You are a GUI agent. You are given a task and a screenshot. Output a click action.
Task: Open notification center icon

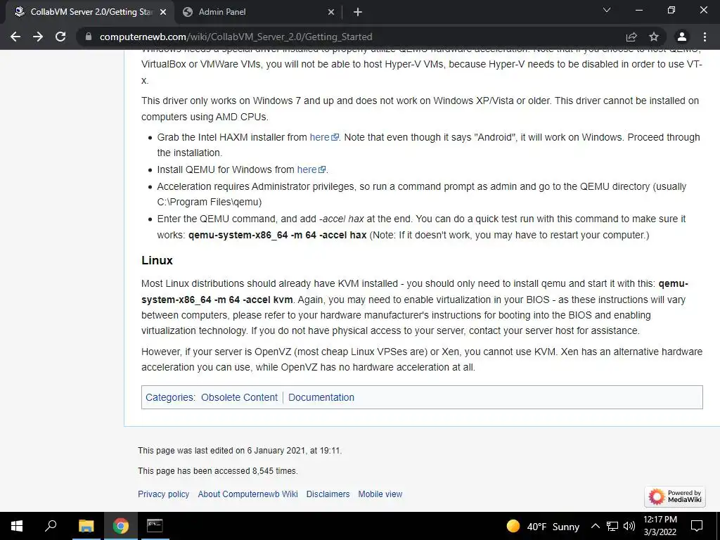pyautogui.click(x=697, y=526)
